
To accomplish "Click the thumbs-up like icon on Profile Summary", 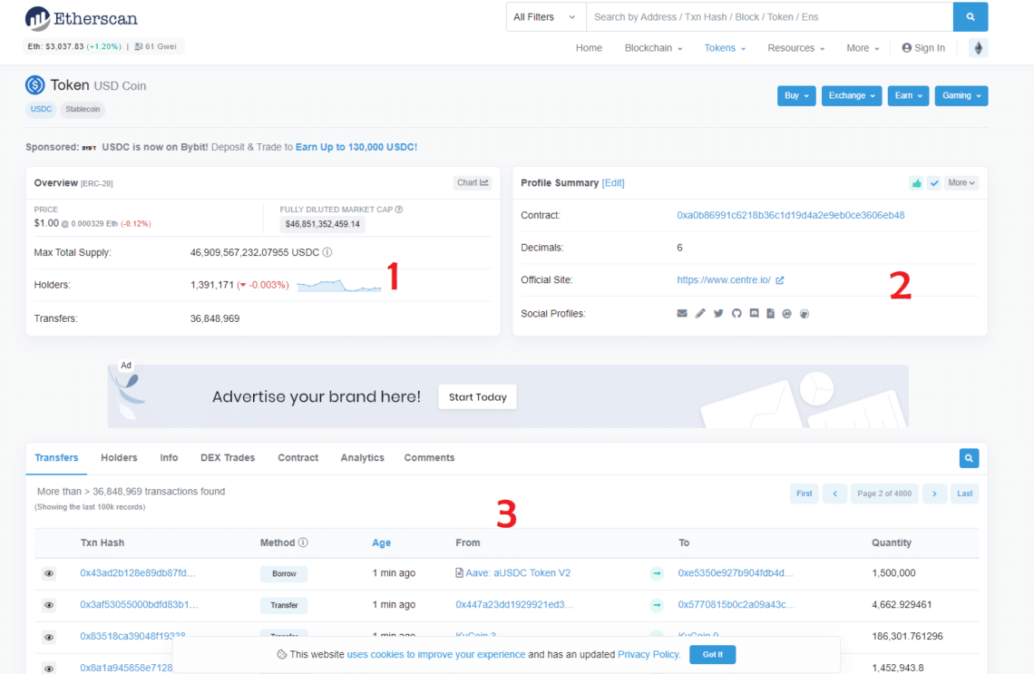I will click(917, 182).
